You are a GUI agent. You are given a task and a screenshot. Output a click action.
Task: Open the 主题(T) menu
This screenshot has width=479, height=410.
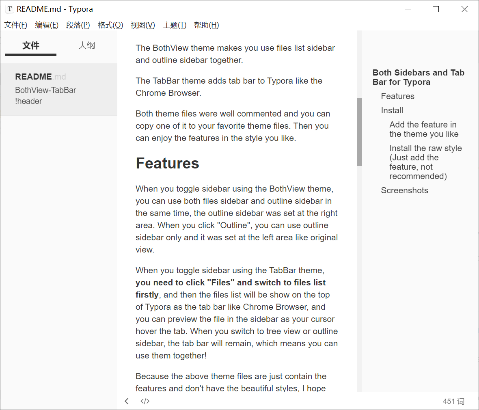pyautogui.click(x=175, y=25)
